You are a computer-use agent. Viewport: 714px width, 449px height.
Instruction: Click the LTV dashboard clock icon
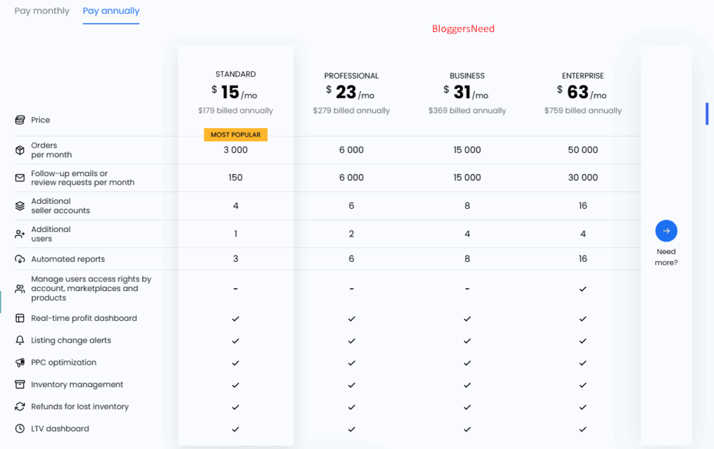tap(20, 429)
